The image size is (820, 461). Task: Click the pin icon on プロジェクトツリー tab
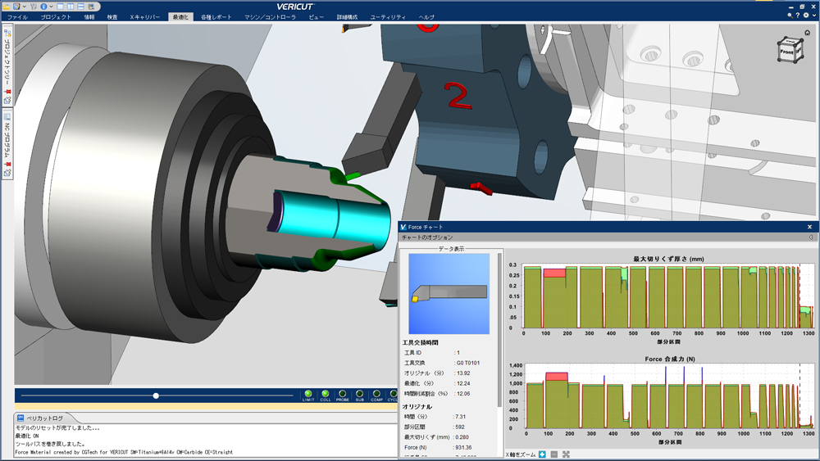point(7,92)
